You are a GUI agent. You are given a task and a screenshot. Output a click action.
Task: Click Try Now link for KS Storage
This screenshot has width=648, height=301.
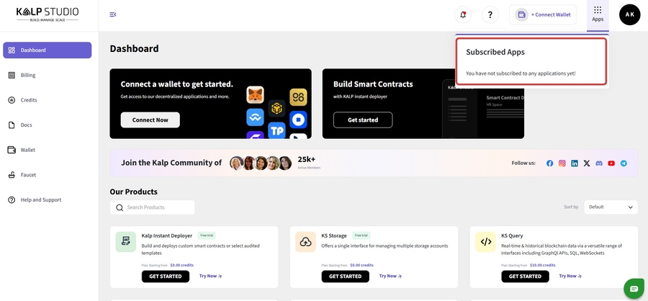pyautogui.click(x=390, y=276)
